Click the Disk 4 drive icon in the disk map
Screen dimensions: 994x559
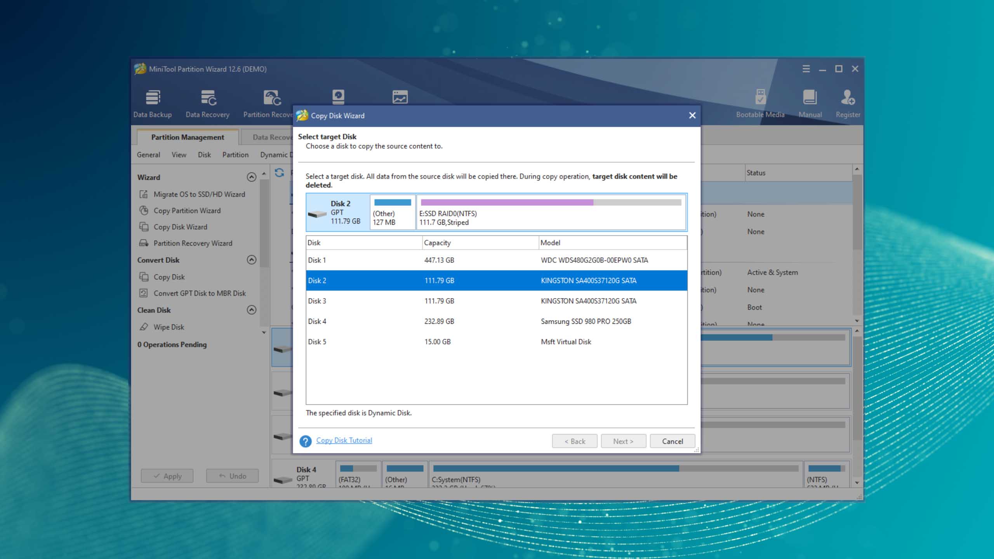[x=283, y=480]
